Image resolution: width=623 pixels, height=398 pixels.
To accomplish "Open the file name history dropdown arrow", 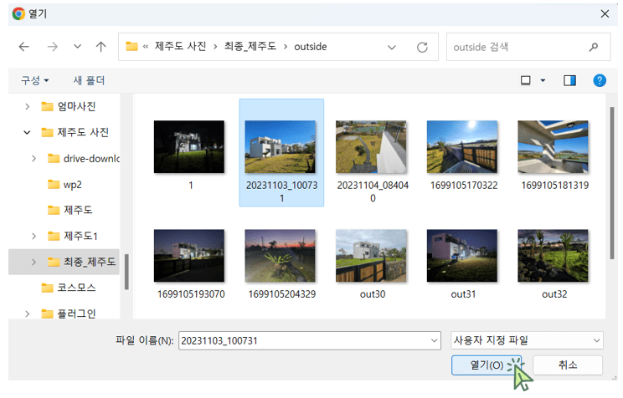I will [434, 341].
